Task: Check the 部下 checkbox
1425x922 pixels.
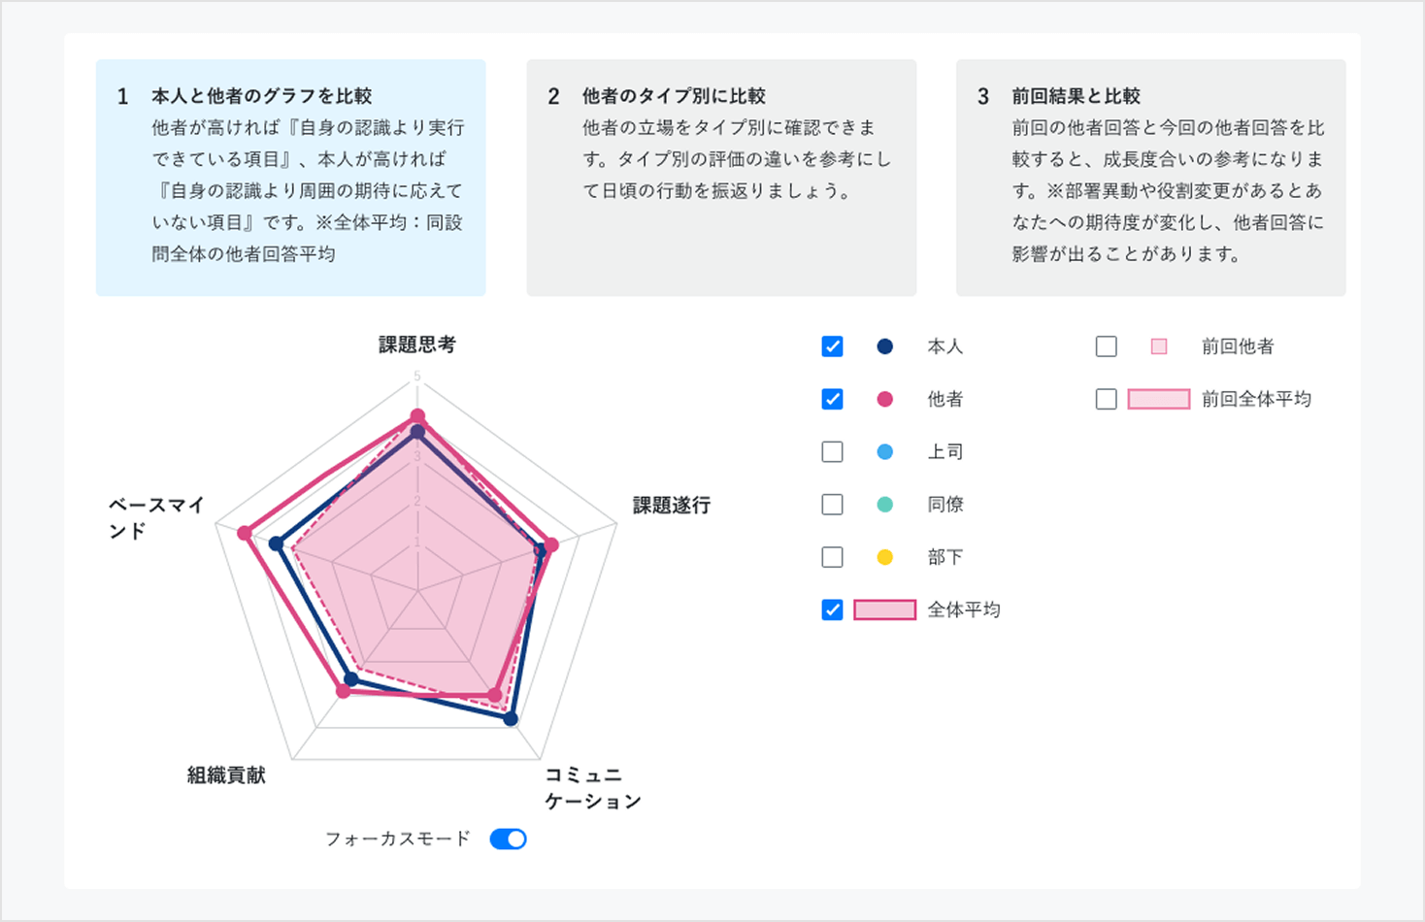Action: click(x=832, y=557)
